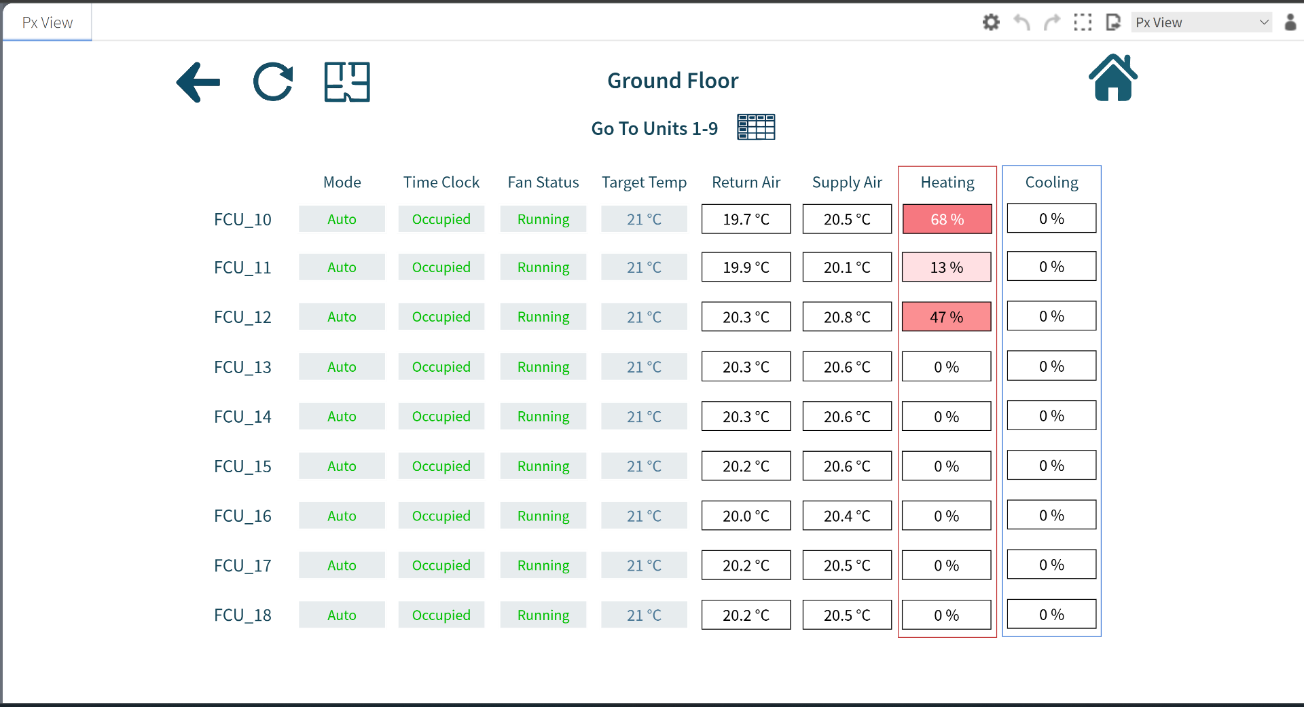Click the FCU_12 Supply Air 20.8 °C value
Viewport: 1304px width, 707px height.
(847, 317)
